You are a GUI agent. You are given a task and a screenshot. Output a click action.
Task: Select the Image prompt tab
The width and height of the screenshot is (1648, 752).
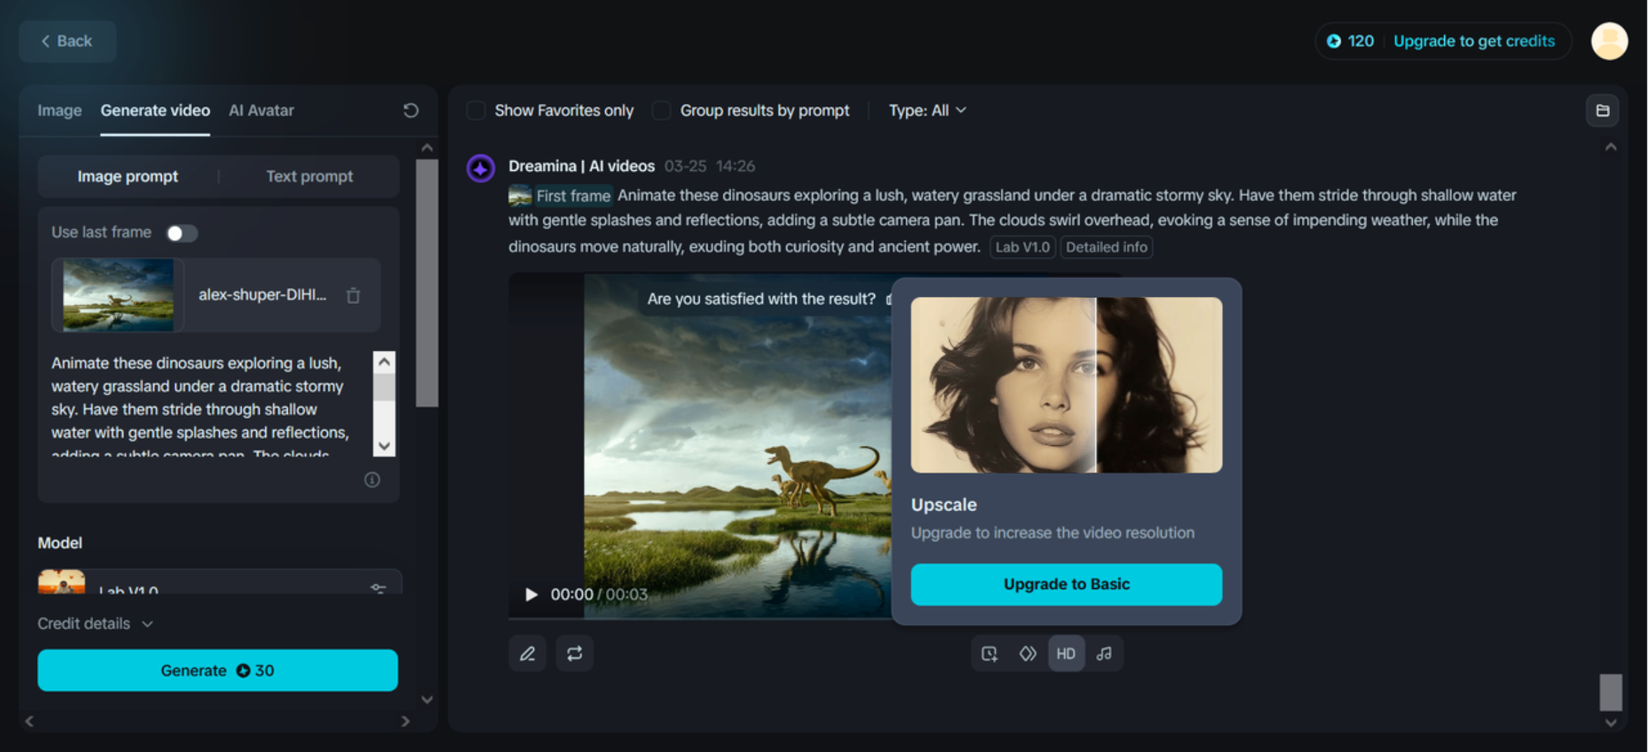(x=127, y=176)
